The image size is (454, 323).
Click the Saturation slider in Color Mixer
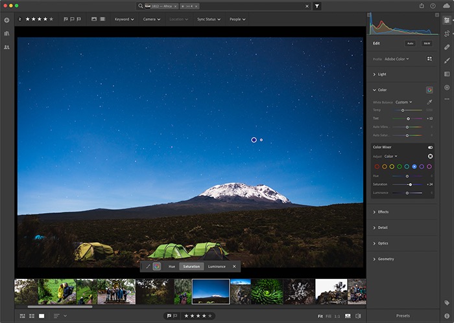[410, 184]
